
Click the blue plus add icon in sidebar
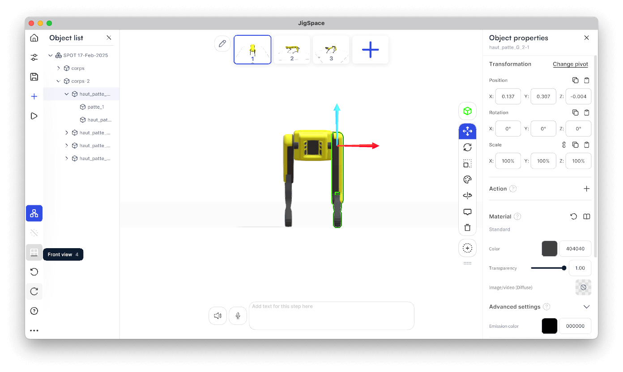pos(34,97)
